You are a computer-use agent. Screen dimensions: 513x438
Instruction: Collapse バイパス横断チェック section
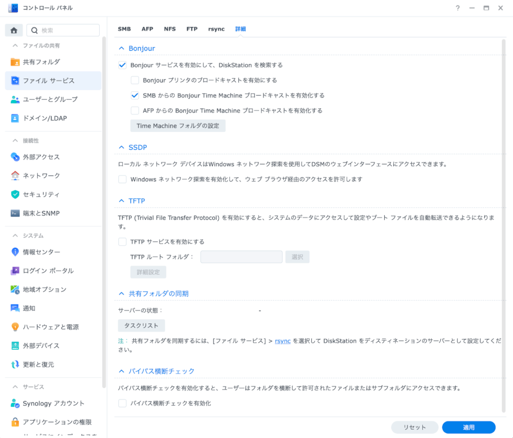pos(121,371)
